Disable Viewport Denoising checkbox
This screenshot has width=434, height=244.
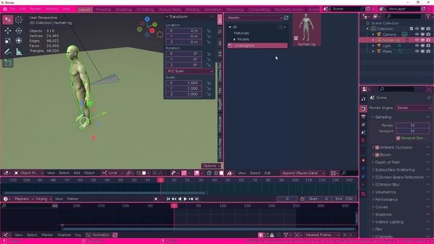point(398,138)
